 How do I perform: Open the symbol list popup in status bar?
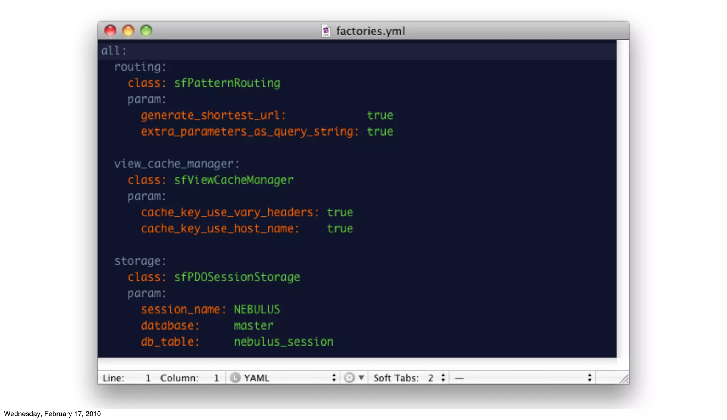click(522, 378)
